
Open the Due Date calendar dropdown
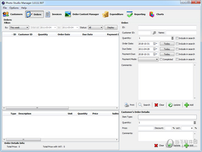point(155,49)
